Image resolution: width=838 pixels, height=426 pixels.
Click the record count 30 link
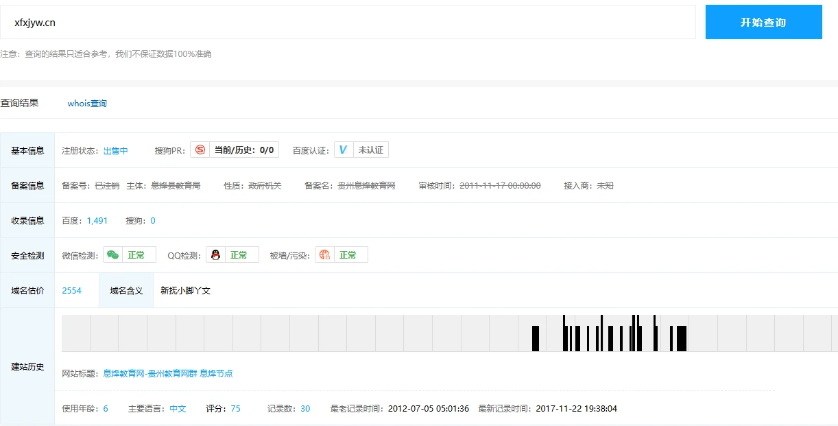point(305,409)
